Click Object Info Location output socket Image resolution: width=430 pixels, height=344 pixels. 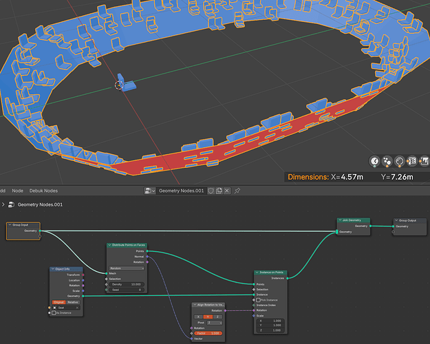tap(83, 280)
